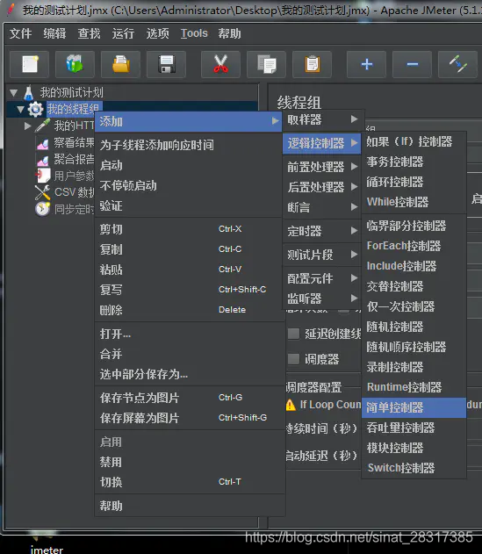Open the 添加 submenu
Viewport: 482px width, 554px height.
[189, 121]
